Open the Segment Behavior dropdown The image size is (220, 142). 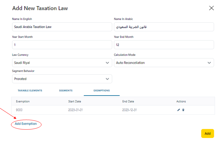62,79
